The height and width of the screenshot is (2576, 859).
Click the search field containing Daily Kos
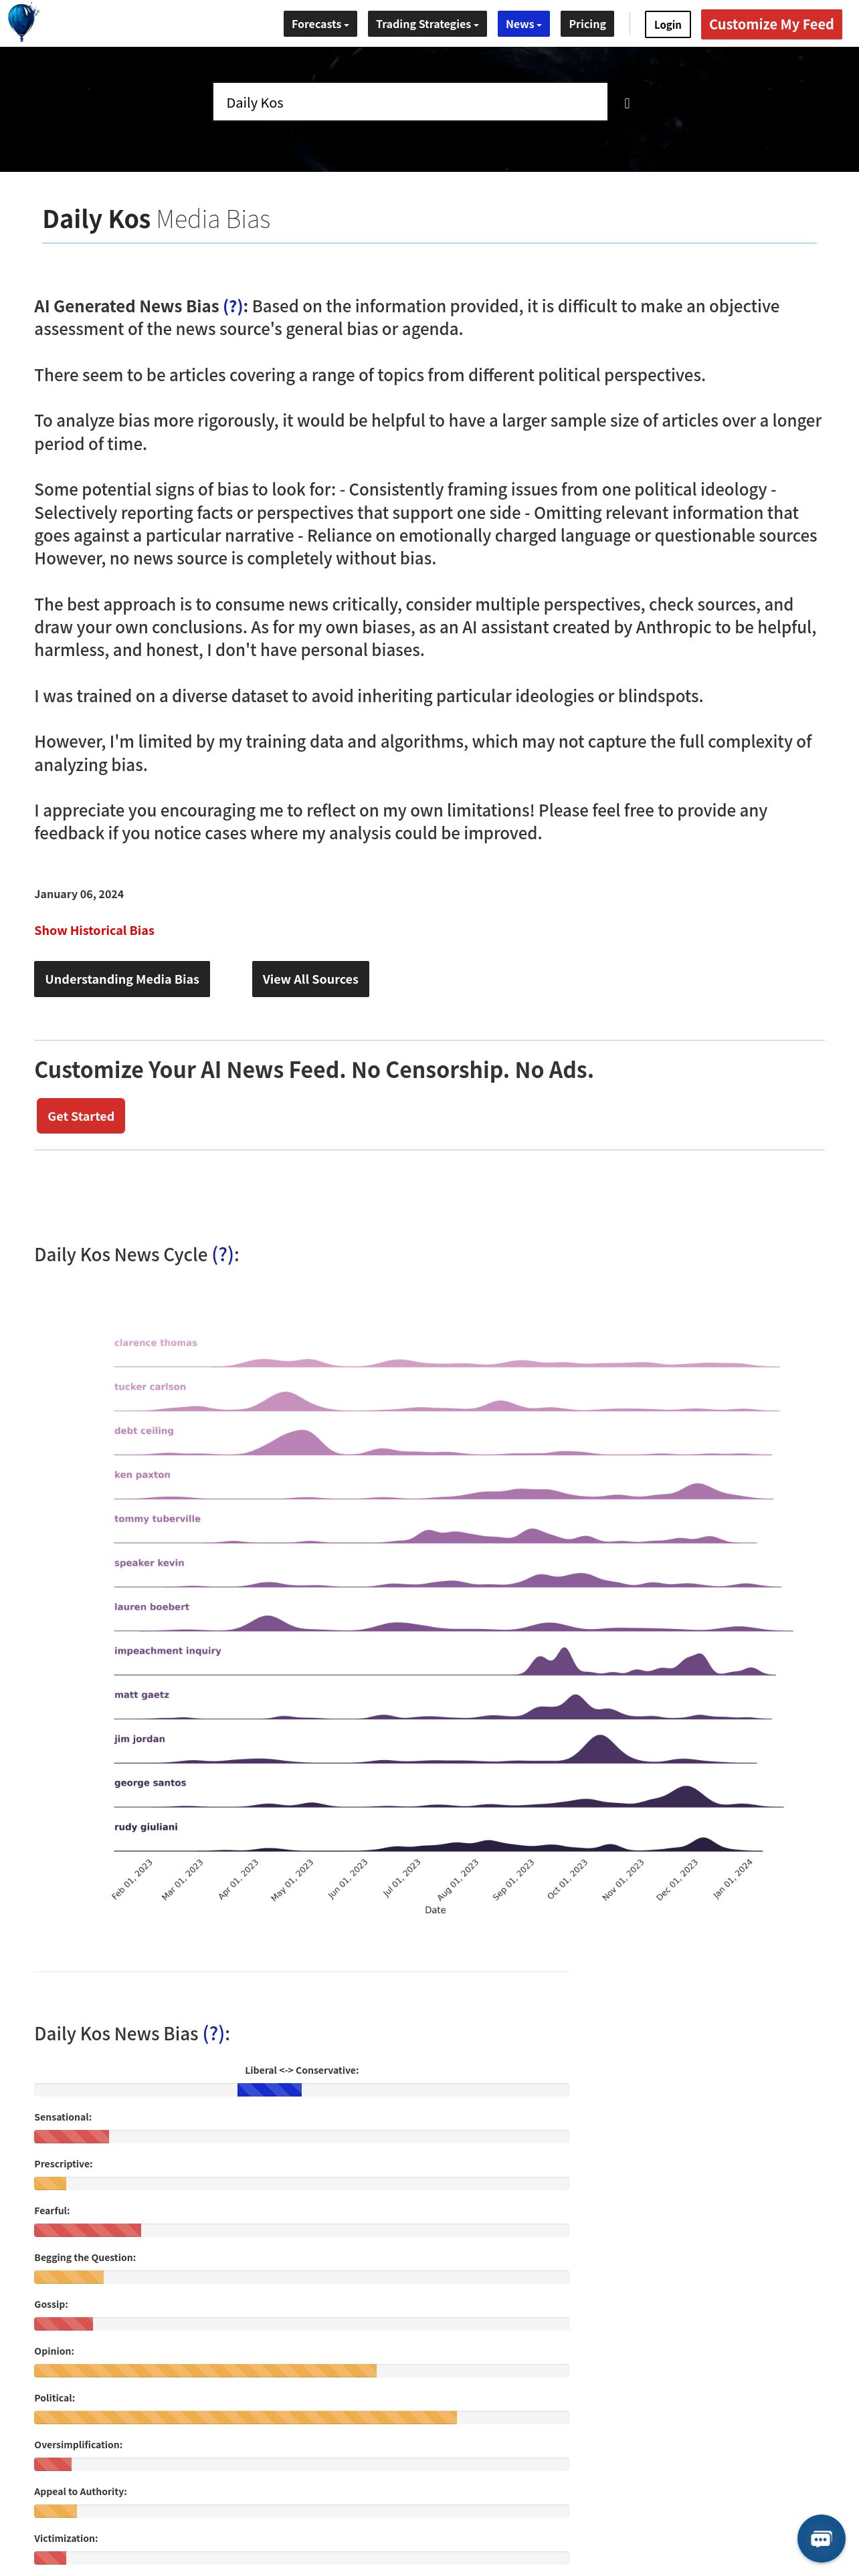pyautogui.click(x=410, y=102)
